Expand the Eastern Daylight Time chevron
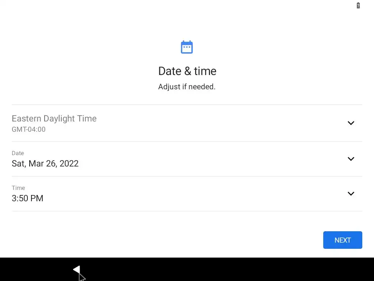 [x=351, y=123]
